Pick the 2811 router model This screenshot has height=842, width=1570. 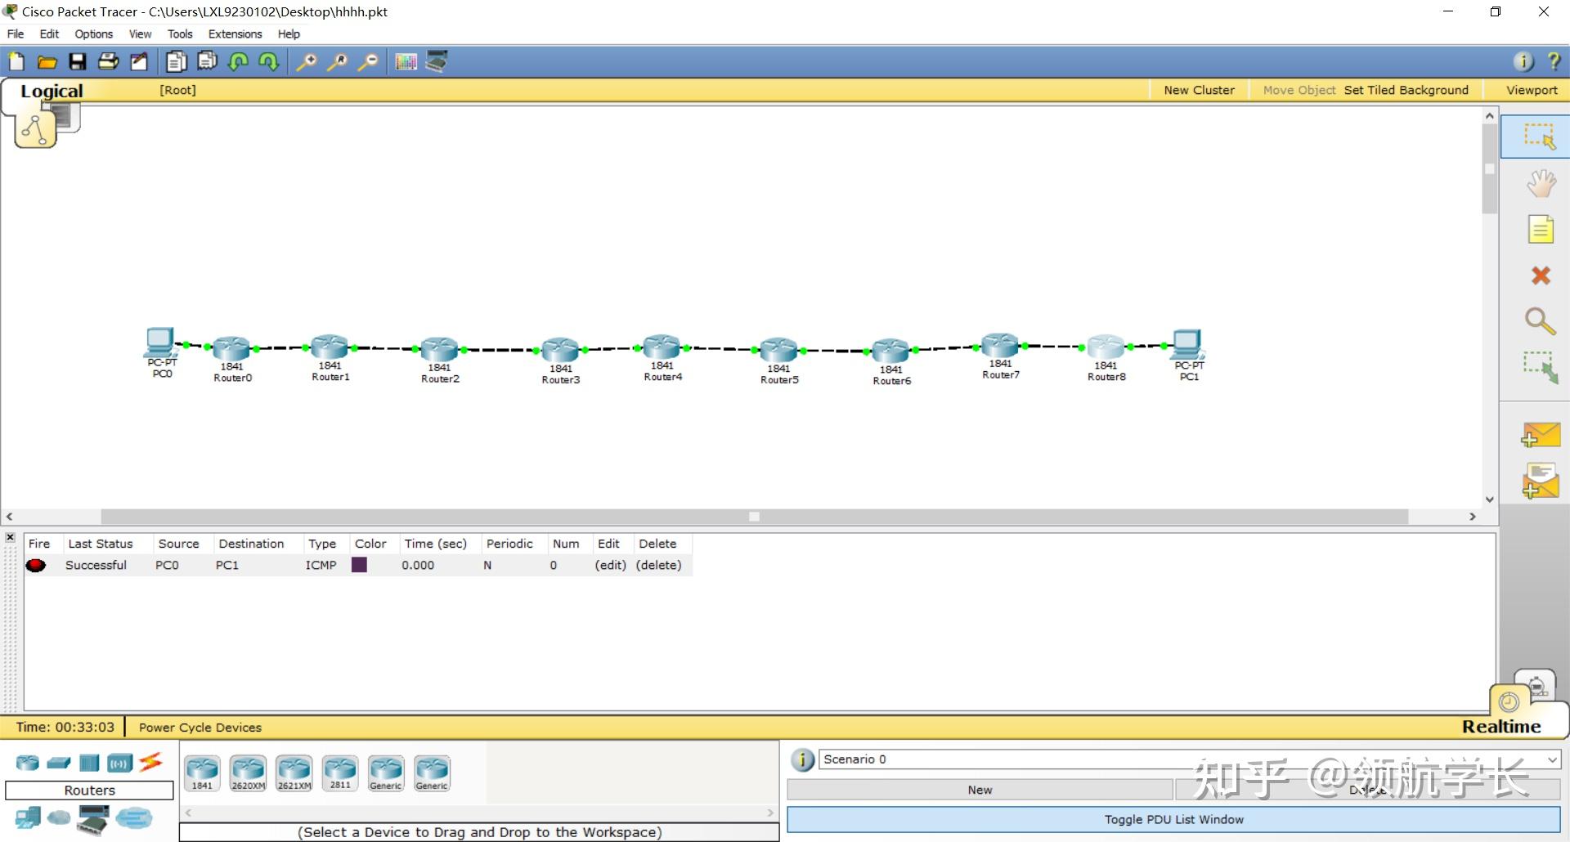tap(340, 773)
